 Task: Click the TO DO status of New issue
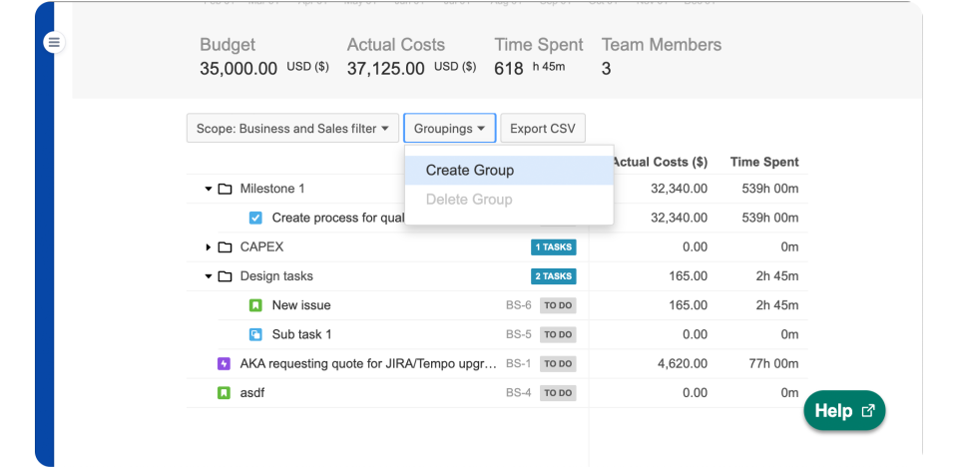[558, 305]
